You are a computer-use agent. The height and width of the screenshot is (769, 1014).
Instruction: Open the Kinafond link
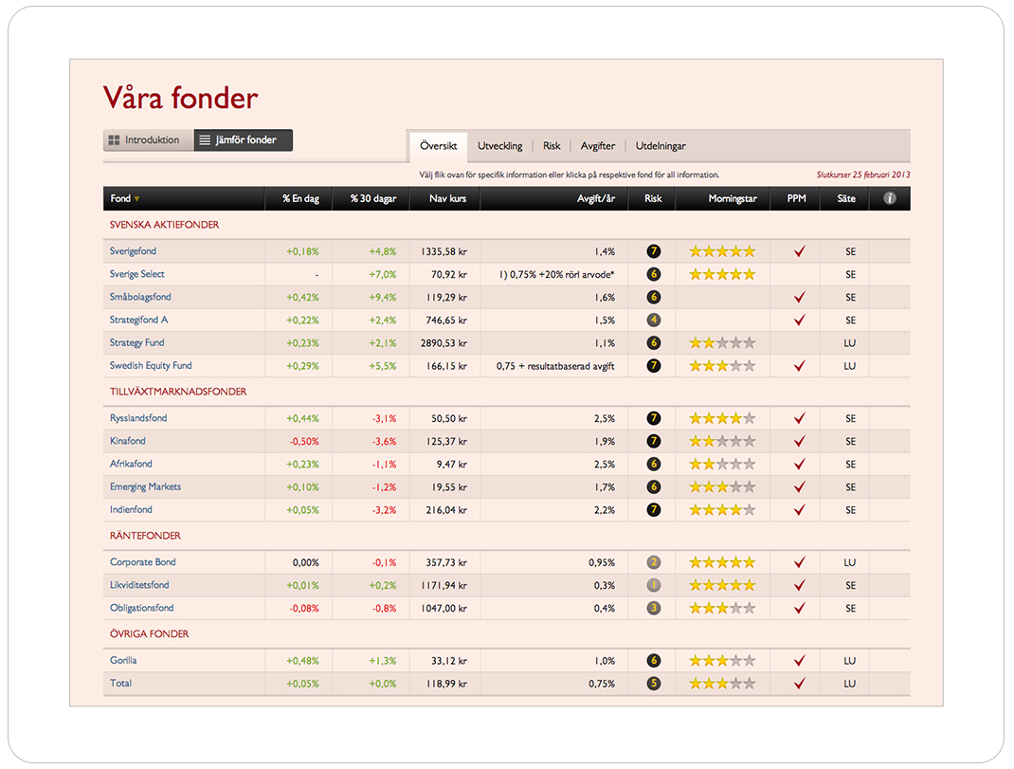(127, 441)
